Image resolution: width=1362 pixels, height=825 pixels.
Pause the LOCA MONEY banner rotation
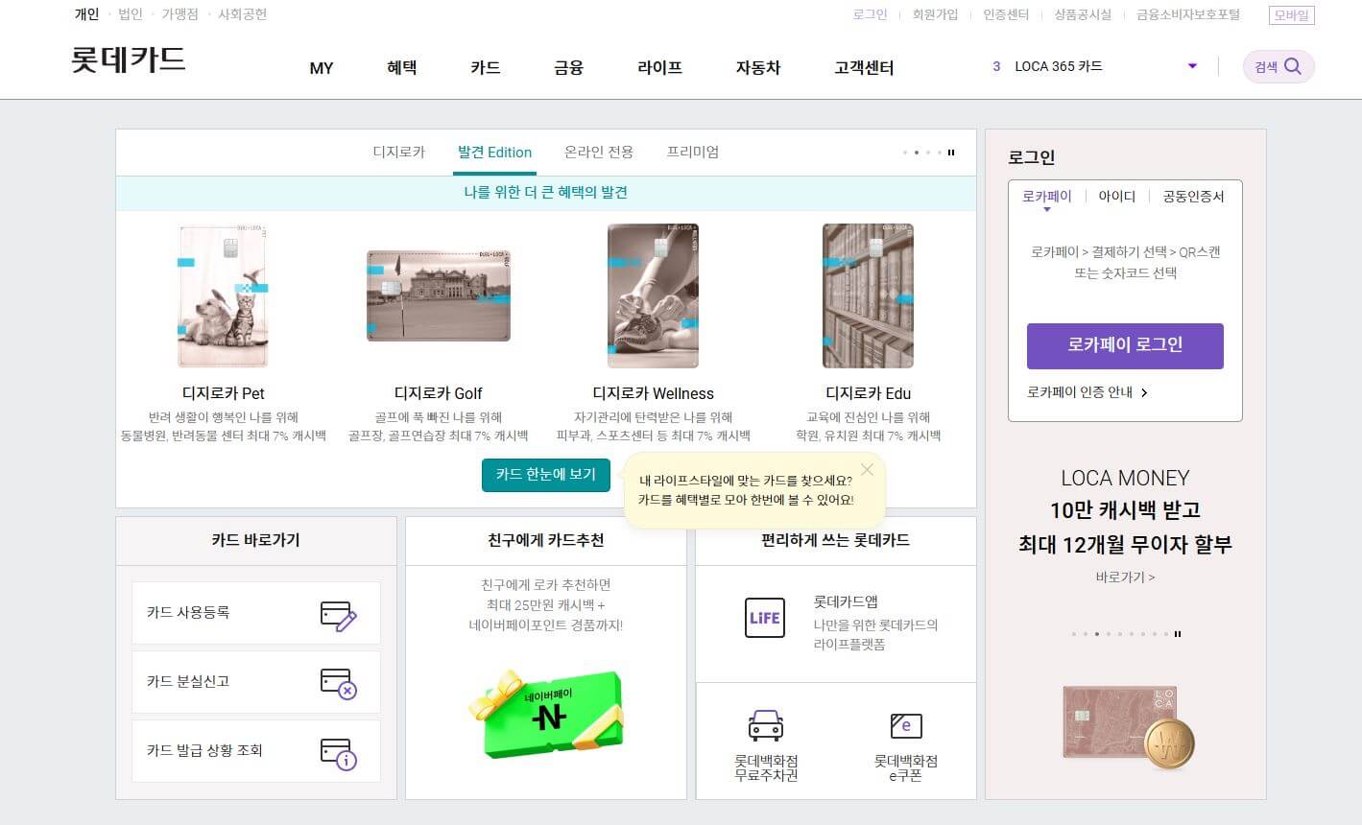[1178, 634]
